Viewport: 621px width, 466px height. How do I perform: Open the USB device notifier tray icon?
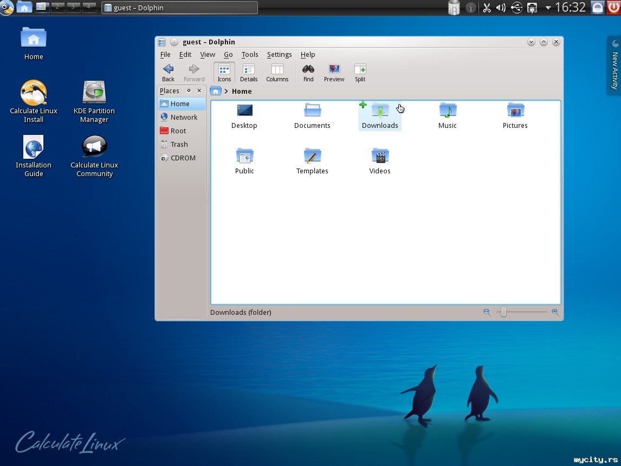(x=516, y=8)
